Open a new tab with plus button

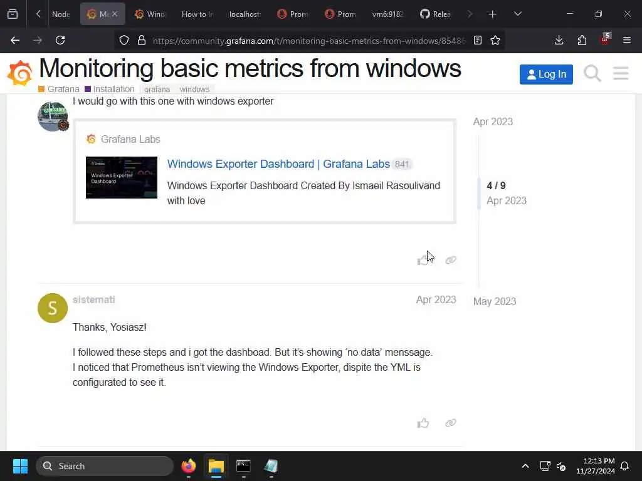point(493,14)
